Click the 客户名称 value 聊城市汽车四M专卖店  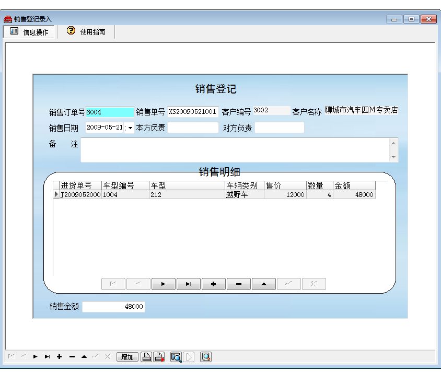(361, 110)
